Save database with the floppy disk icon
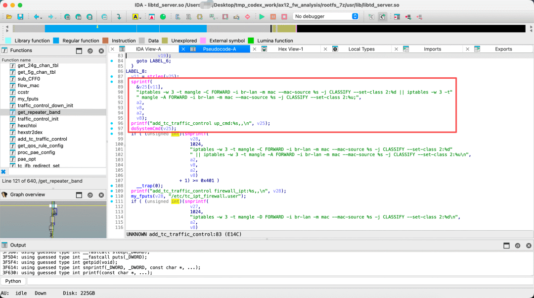 click(20, 16)
